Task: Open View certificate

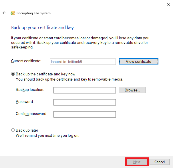Action: point(139,61)
